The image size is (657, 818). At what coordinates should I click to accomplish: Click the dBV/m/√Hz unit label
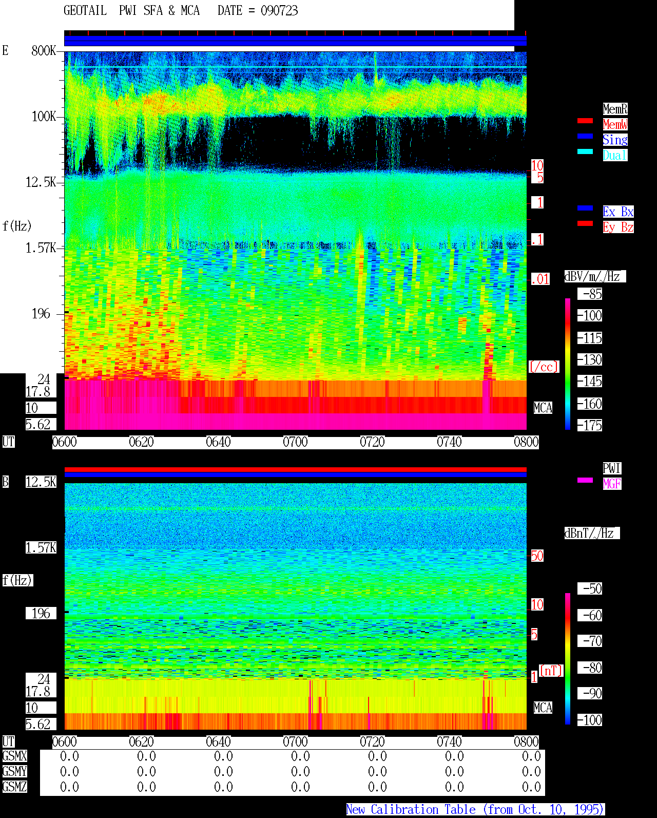pos(595,276)
